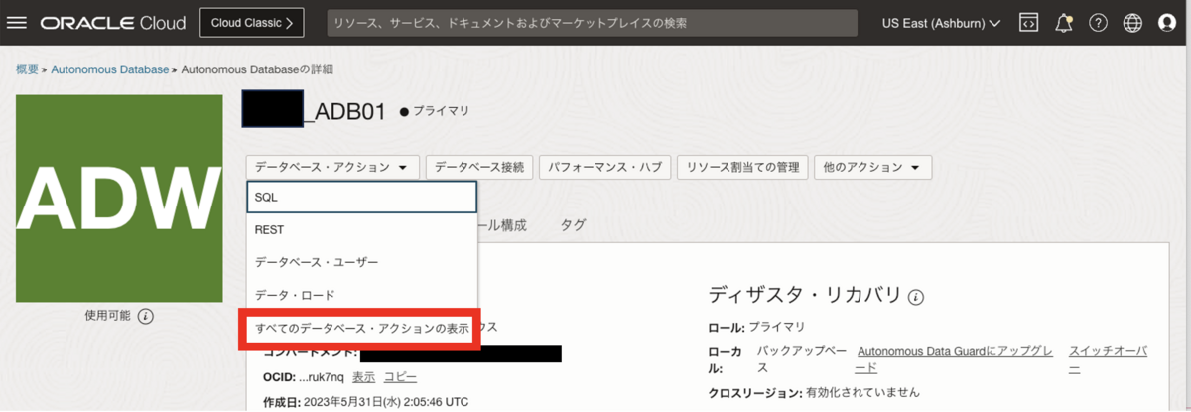The height and width of the screenshot is (412, 1191).
Task: Click the スイッチオーバー link
Action: point(1109,360)
